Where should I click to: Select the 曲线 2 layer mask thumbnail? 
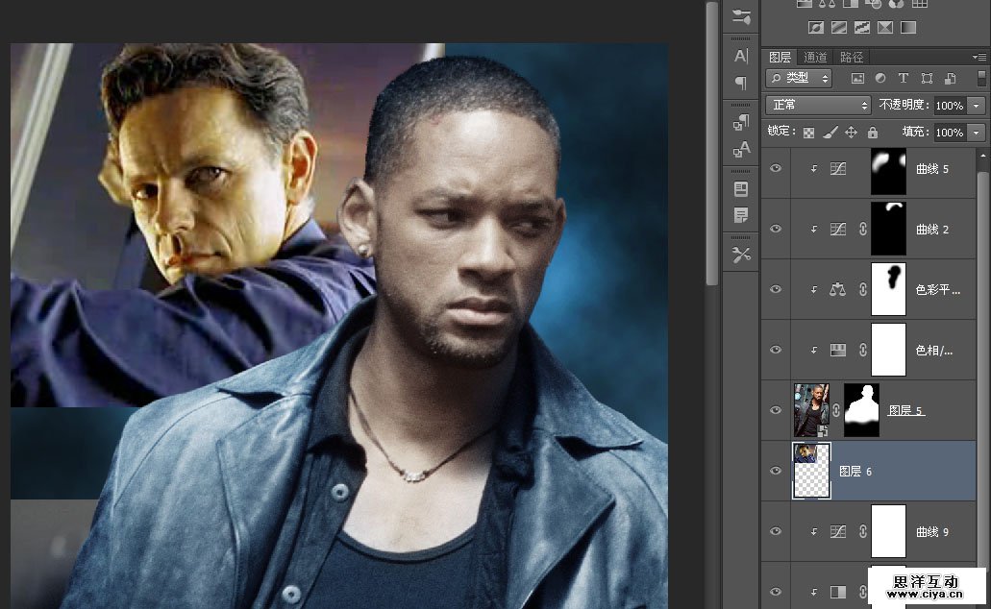pyautogui.click(x=888, y=229)
